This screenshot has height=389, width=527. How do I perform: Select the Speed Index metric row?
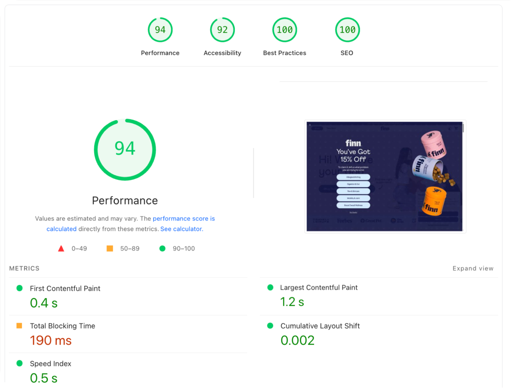128,371
